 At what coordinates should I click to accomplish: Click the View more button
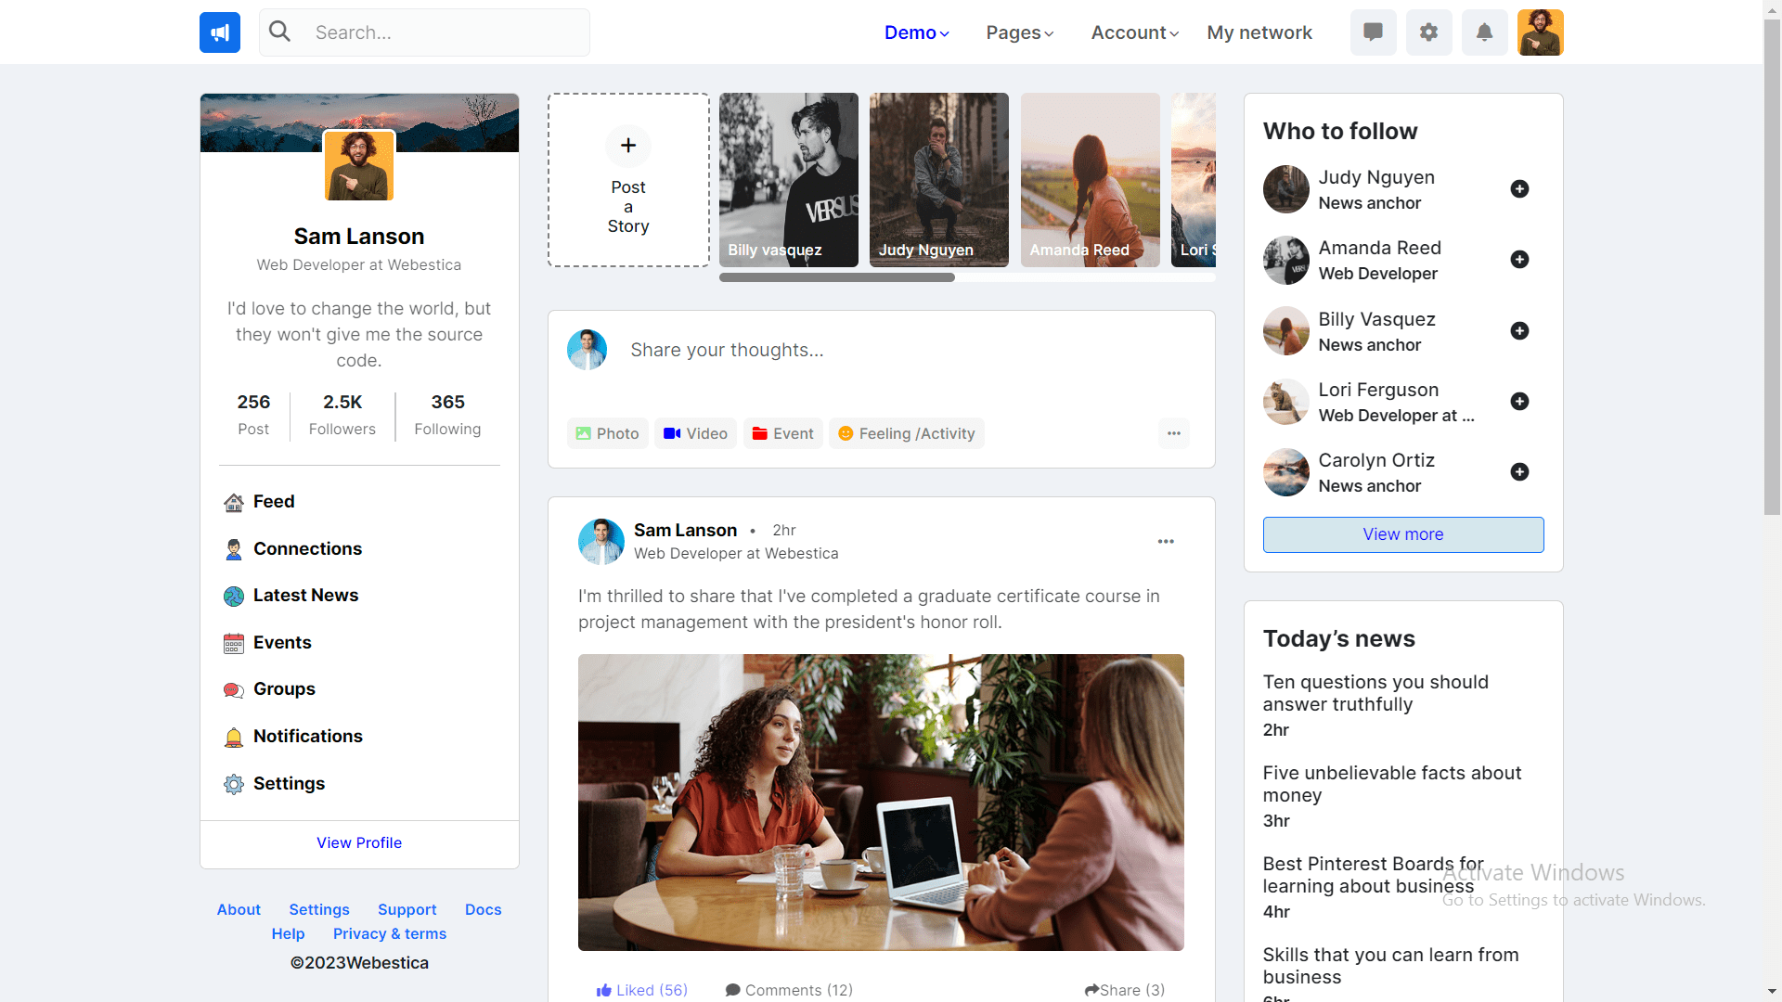pos(1402,534)
